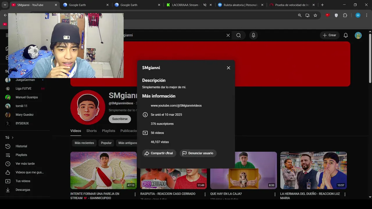Open La Hermana del Dueño thumbnail
Screen dimensions: 372x209
[x=313, y=170]
